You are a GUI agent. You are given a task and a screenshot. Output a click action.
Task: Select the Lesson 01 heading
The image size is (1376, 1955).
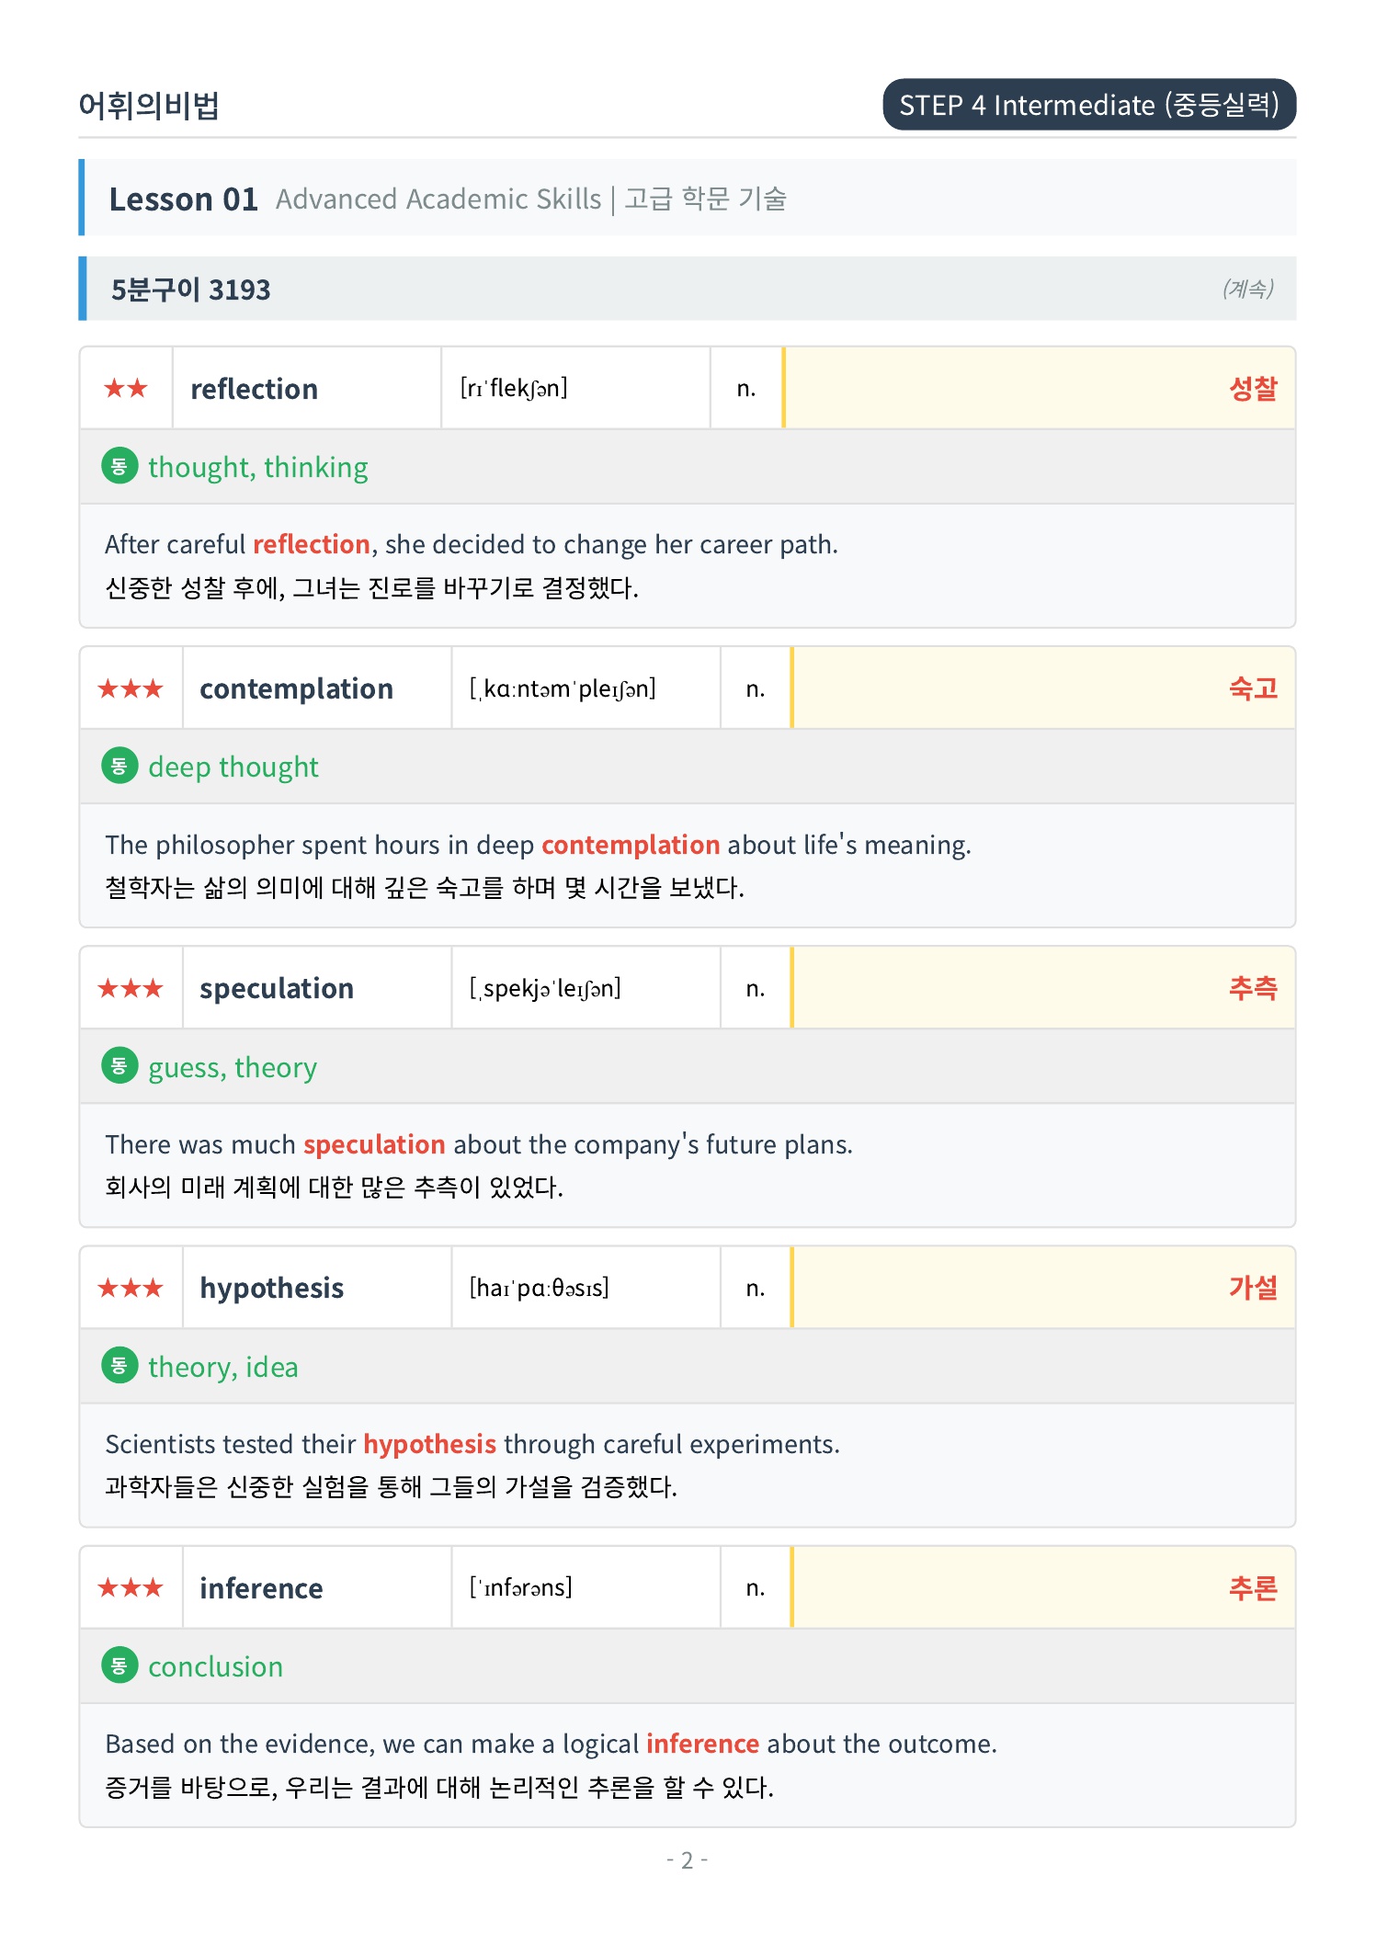tap(183, 199)
